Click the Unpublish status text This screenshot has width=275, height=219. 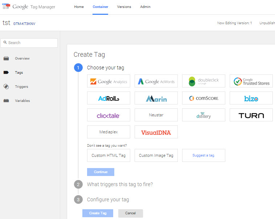267,23
